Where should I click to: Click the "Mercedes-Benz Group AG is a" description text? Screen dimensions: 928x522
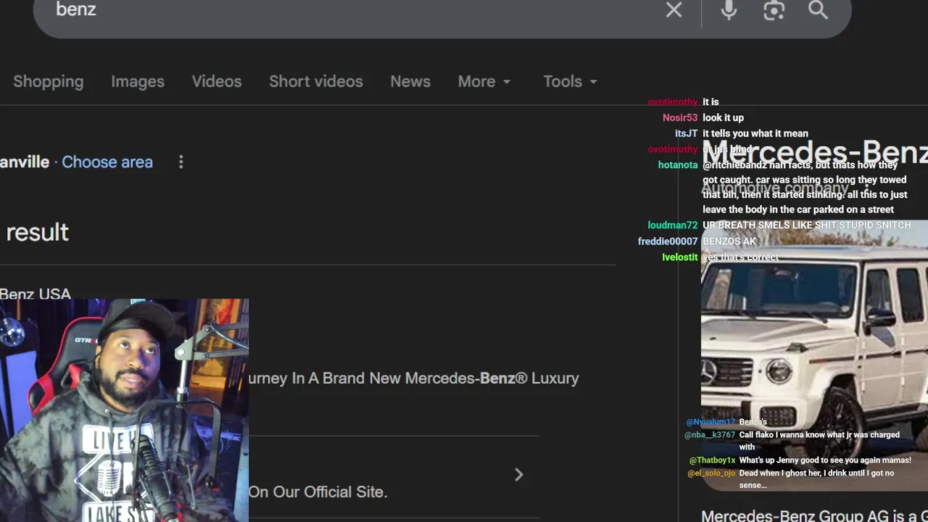(814, 516)
